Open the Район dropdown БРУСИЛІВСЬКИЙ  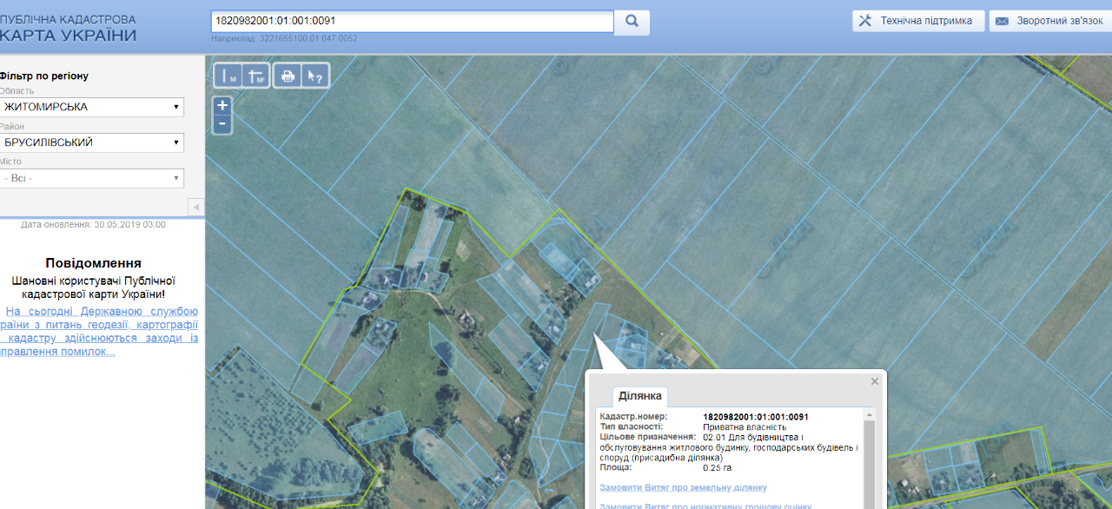pyautogui.click(x=91, y=142)
